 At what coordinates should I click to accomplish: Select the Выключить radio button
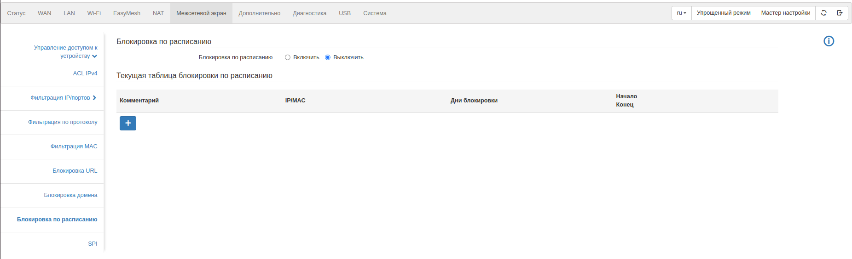328,57
